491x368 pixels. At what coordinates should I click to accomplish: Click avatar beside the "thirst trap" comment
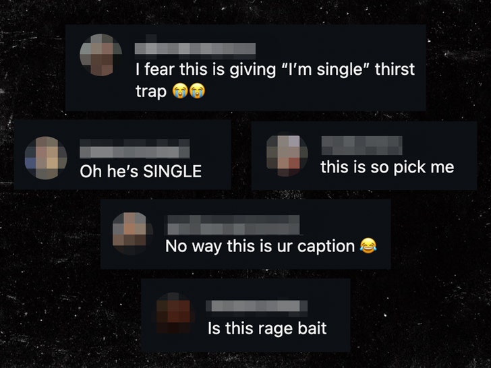pos(101,55)
